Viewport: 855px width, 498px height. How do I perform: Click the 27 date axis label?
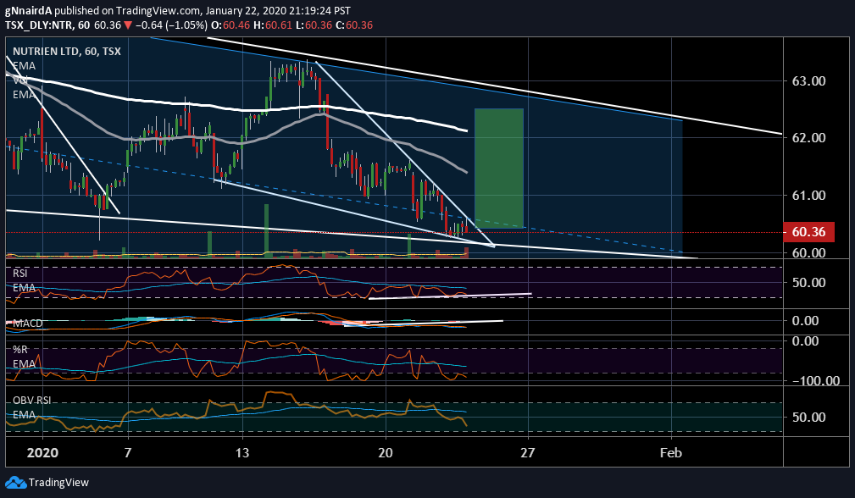click(528, 453)
